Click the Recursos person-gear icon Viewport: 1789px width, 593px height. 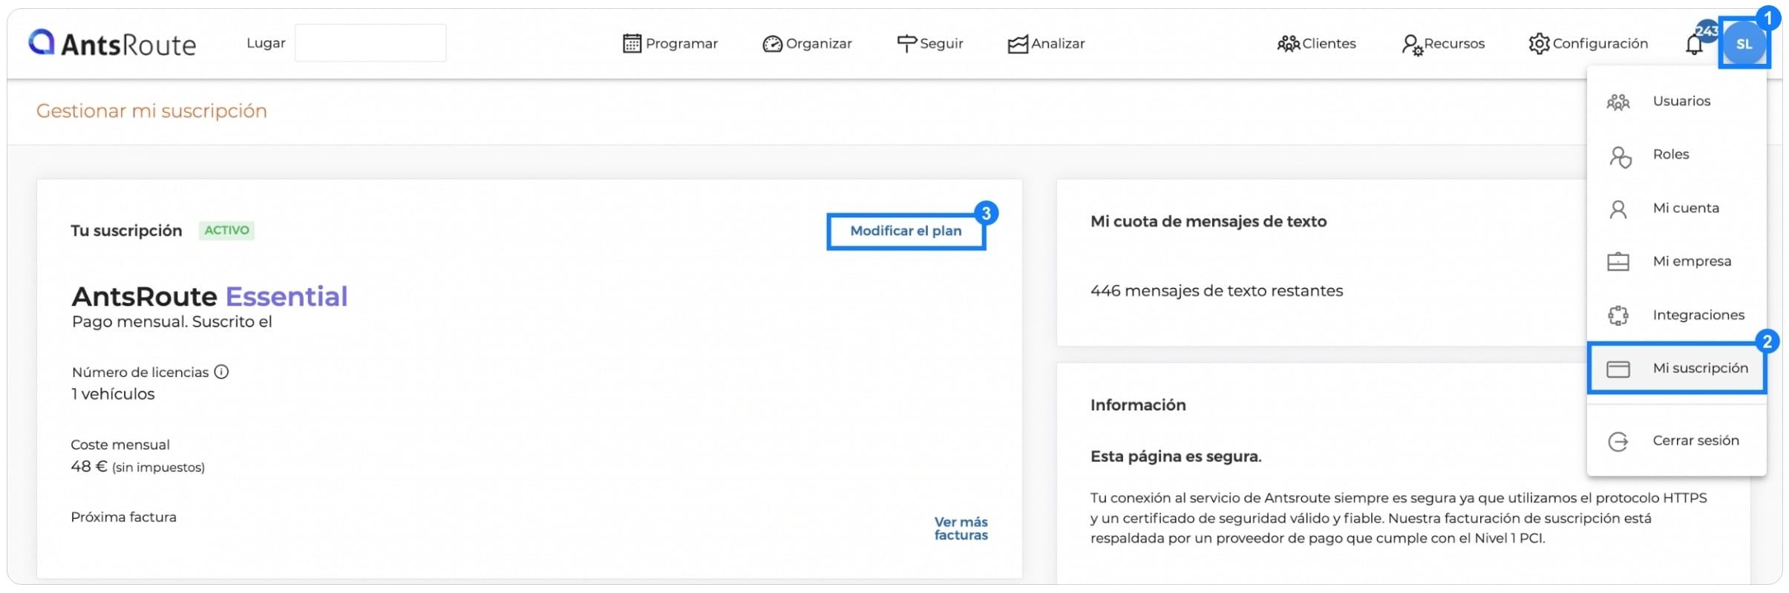pyautogui.click(x=1412, y=45)
